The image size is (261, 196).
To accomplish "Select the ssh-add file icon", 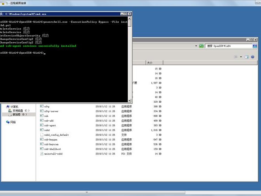I will pos(42,120).
